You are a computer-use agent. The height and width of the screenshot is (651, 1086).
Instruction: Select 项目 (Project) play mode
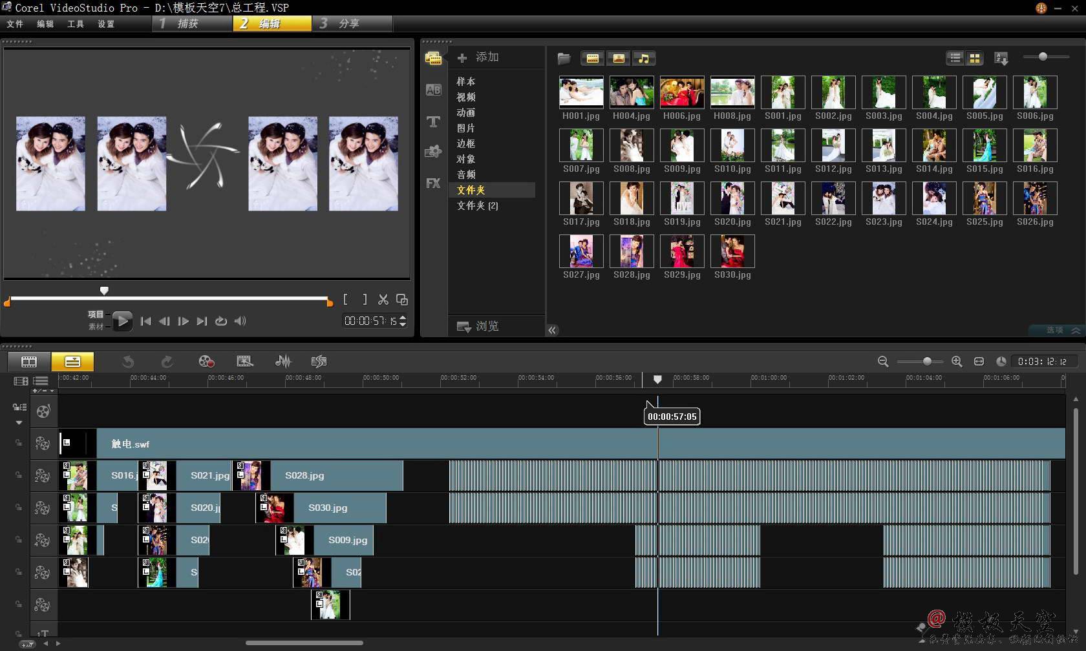(x=96, y=315)
